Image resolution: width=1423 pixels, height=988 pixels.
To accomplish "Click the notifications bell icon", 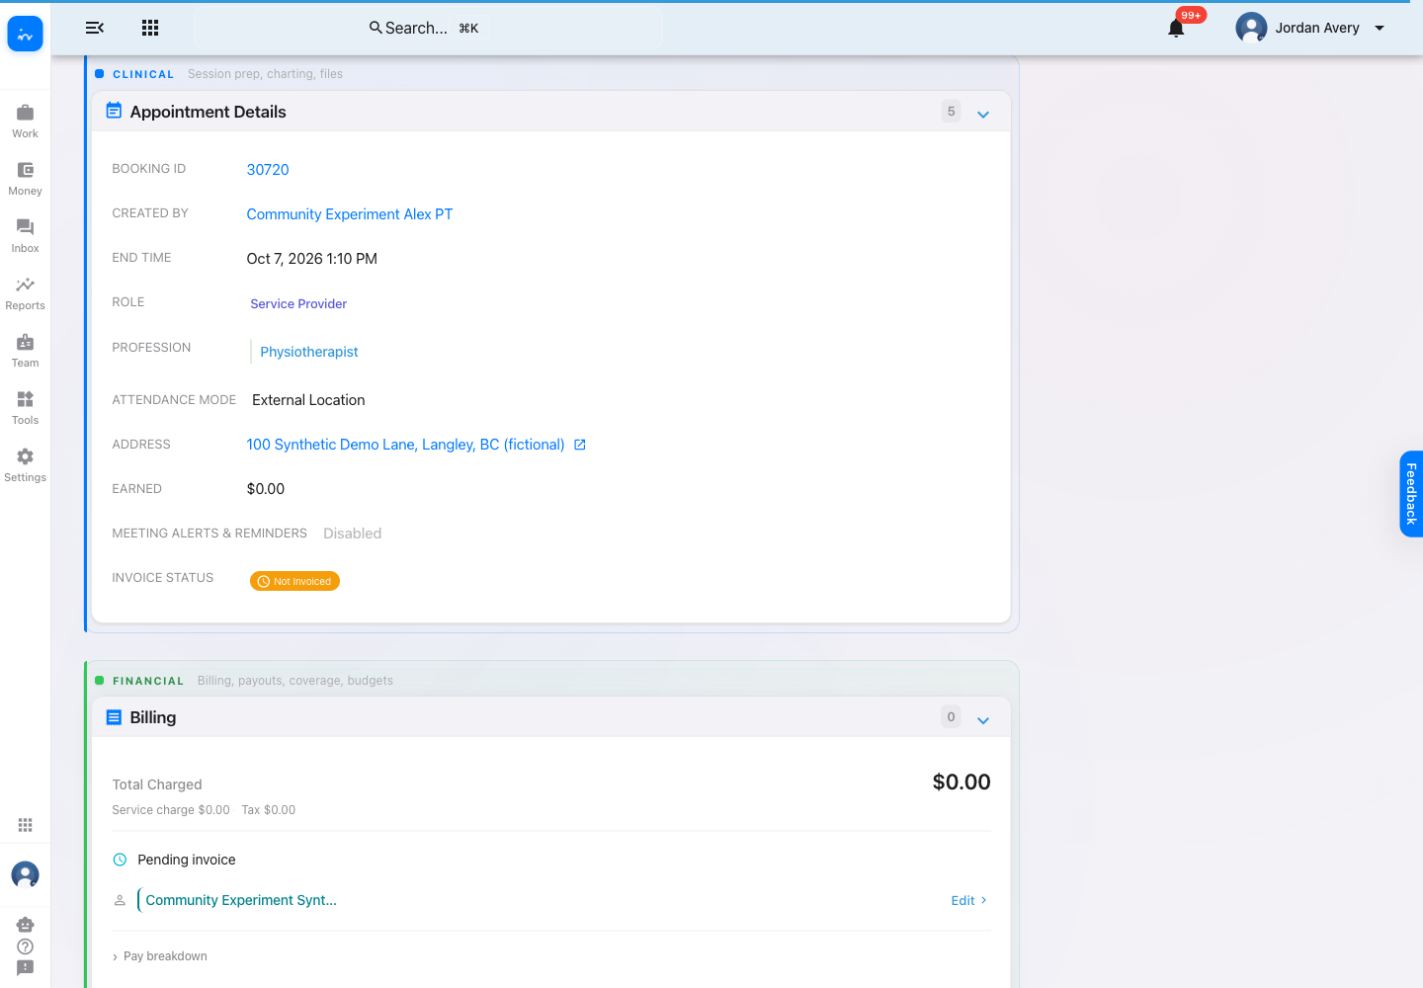I will coord(1176,28).
